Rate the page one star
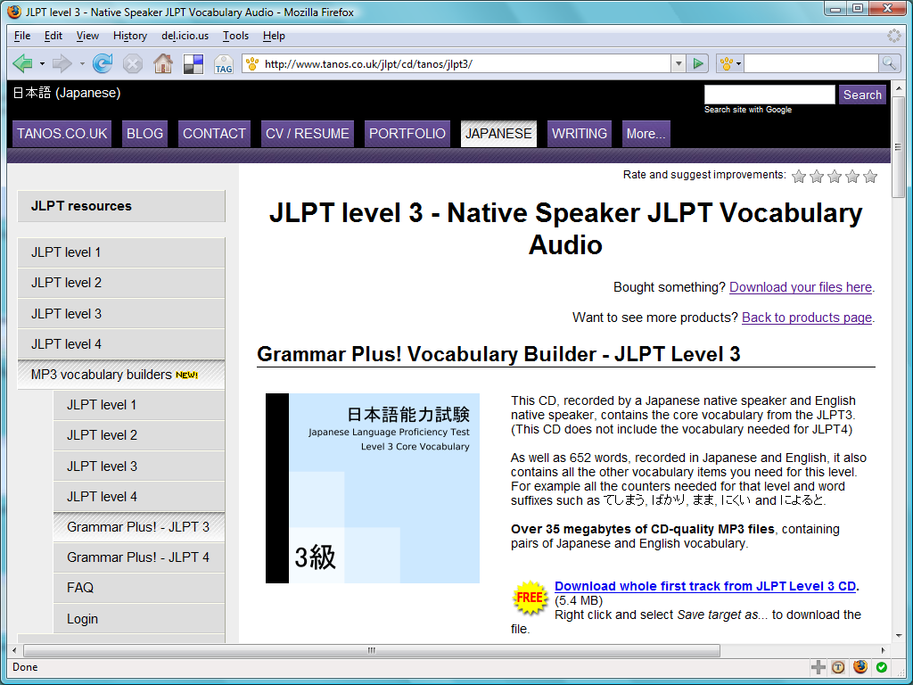 click(x=799, y=176)
